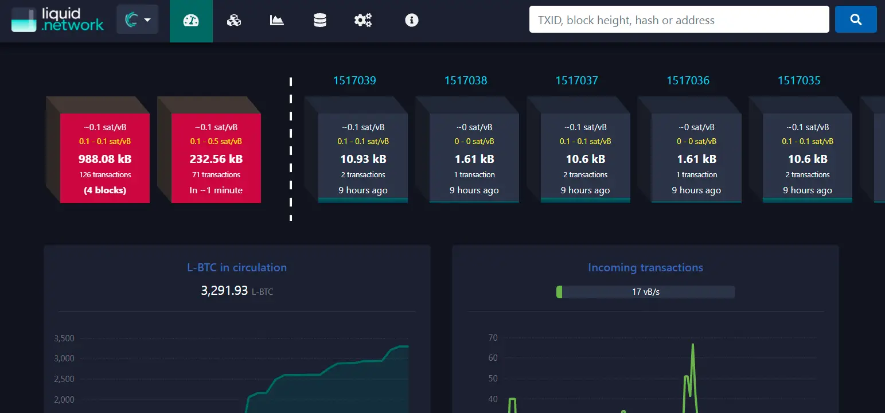Image resolution: width=885 pixels, height=413 pixels.
Task: Focus the TXID search input field
Action: (x=679, y=20)
